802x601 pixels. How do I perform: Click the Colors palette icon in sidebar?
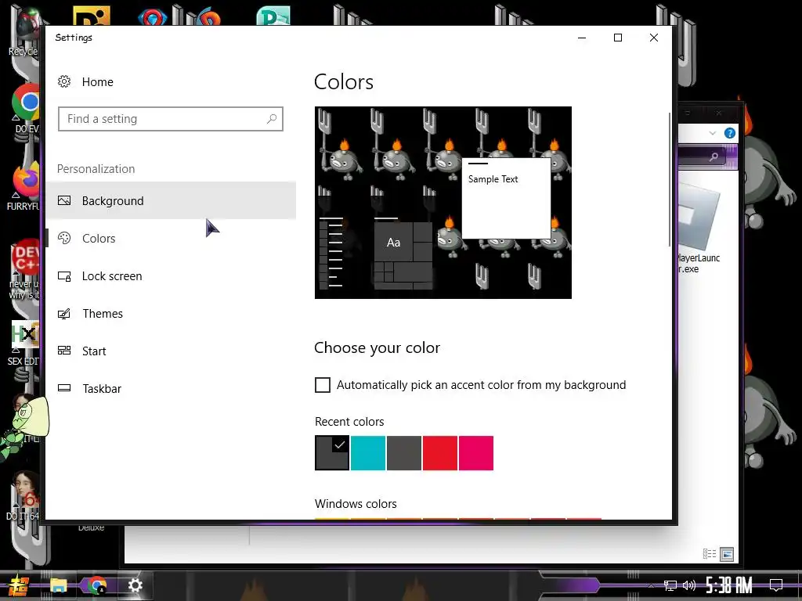(x=64, y=238)
